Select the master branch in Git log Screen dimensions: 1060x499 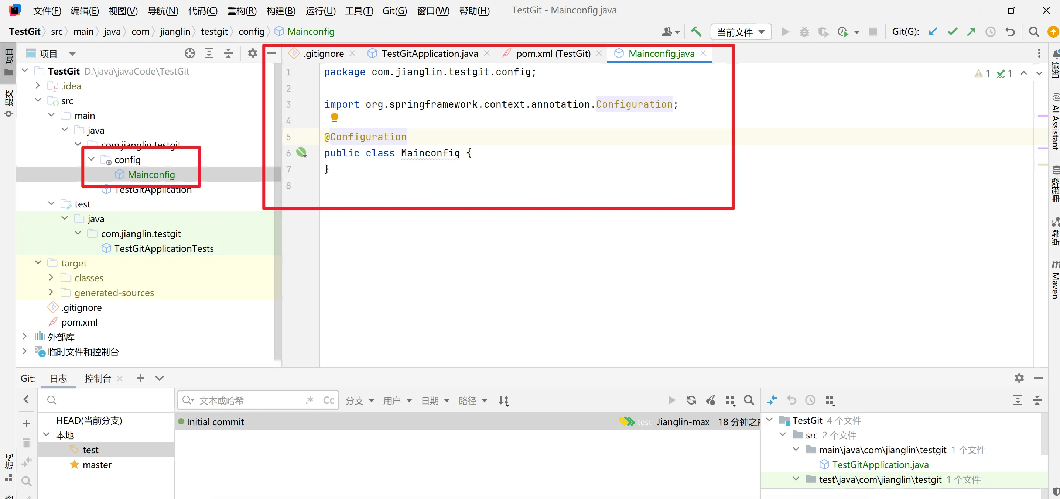(x=97, y=464)
